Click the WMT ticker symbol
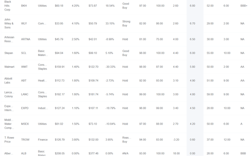This screenshot has width=251, height=159. [x=24, y=67]
